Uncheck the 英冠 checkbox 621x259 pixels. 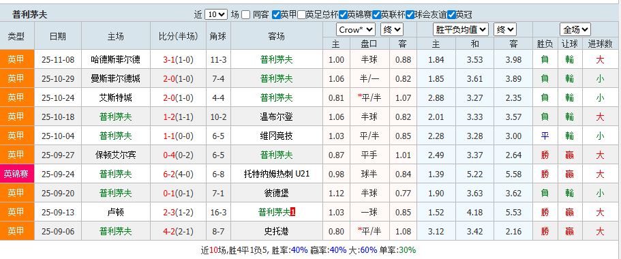click(451, 15)
